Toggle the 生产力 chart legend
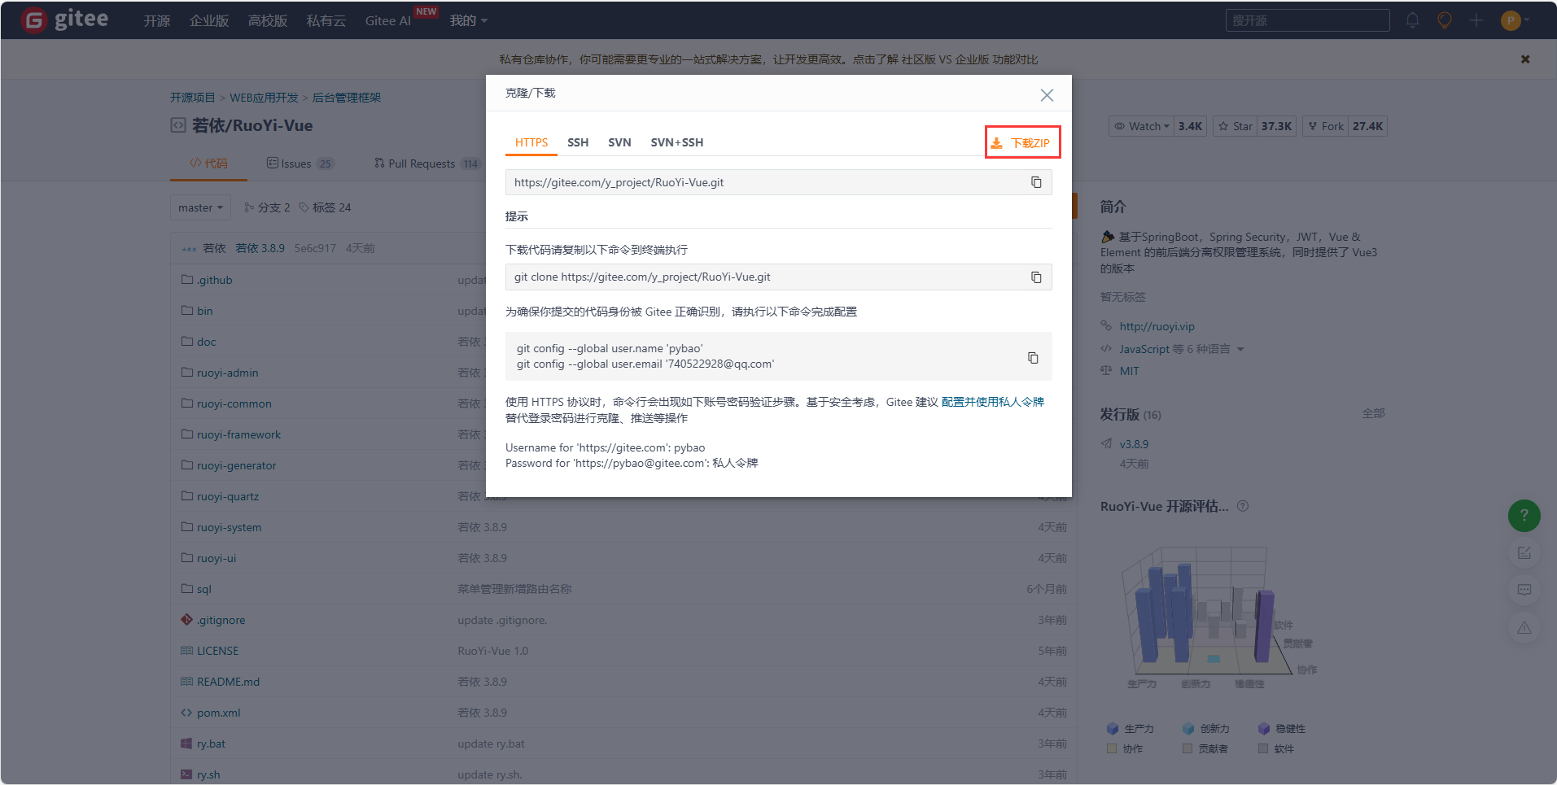The image size is (1557, 785). 1131,729
